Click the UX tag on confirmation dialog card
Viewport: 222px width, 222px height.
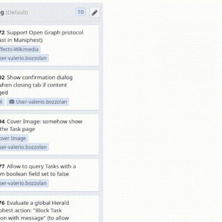[2, 102]
